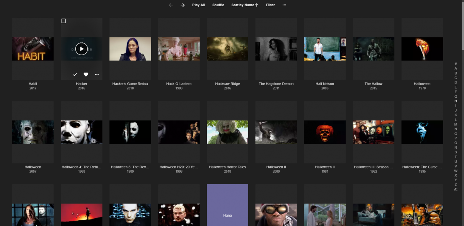Viewport: 464px width, 226px height.
Task: Open the purple Hana placeholder card
Action: click(x=227, y=205)
